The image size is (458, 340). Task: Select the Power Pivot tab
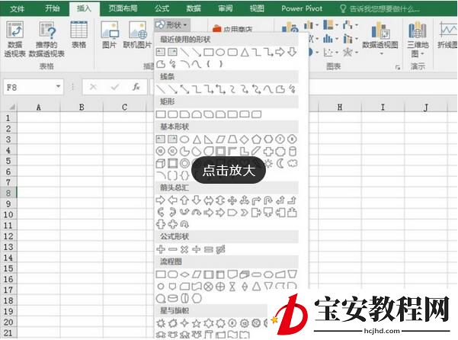(302, 8)
